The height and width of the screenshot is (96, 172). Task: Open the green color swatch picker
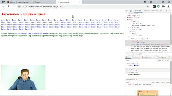pyautogui.click(x=134, y=75)
